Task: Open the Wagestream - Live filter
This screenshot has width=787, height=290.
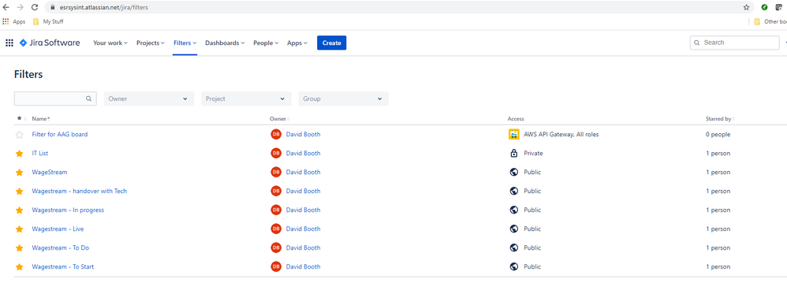Action: pos(58,229)
